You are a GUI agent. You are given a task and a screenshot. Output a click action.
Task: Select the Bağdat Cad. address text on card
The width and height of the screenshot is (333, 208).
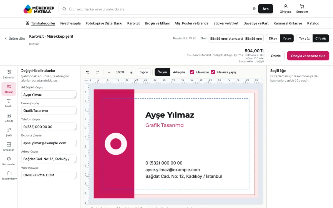[184, 176]
